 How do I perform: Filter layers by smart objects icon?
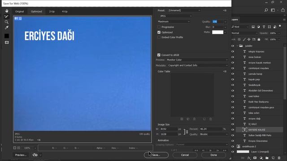[275, 27]
